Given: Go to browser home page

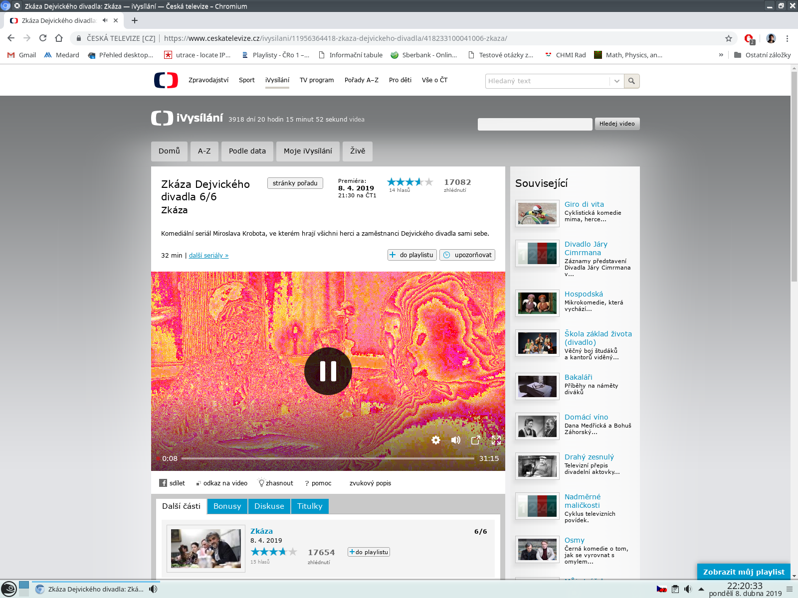Looking at the screenshot, I should 59,38.
